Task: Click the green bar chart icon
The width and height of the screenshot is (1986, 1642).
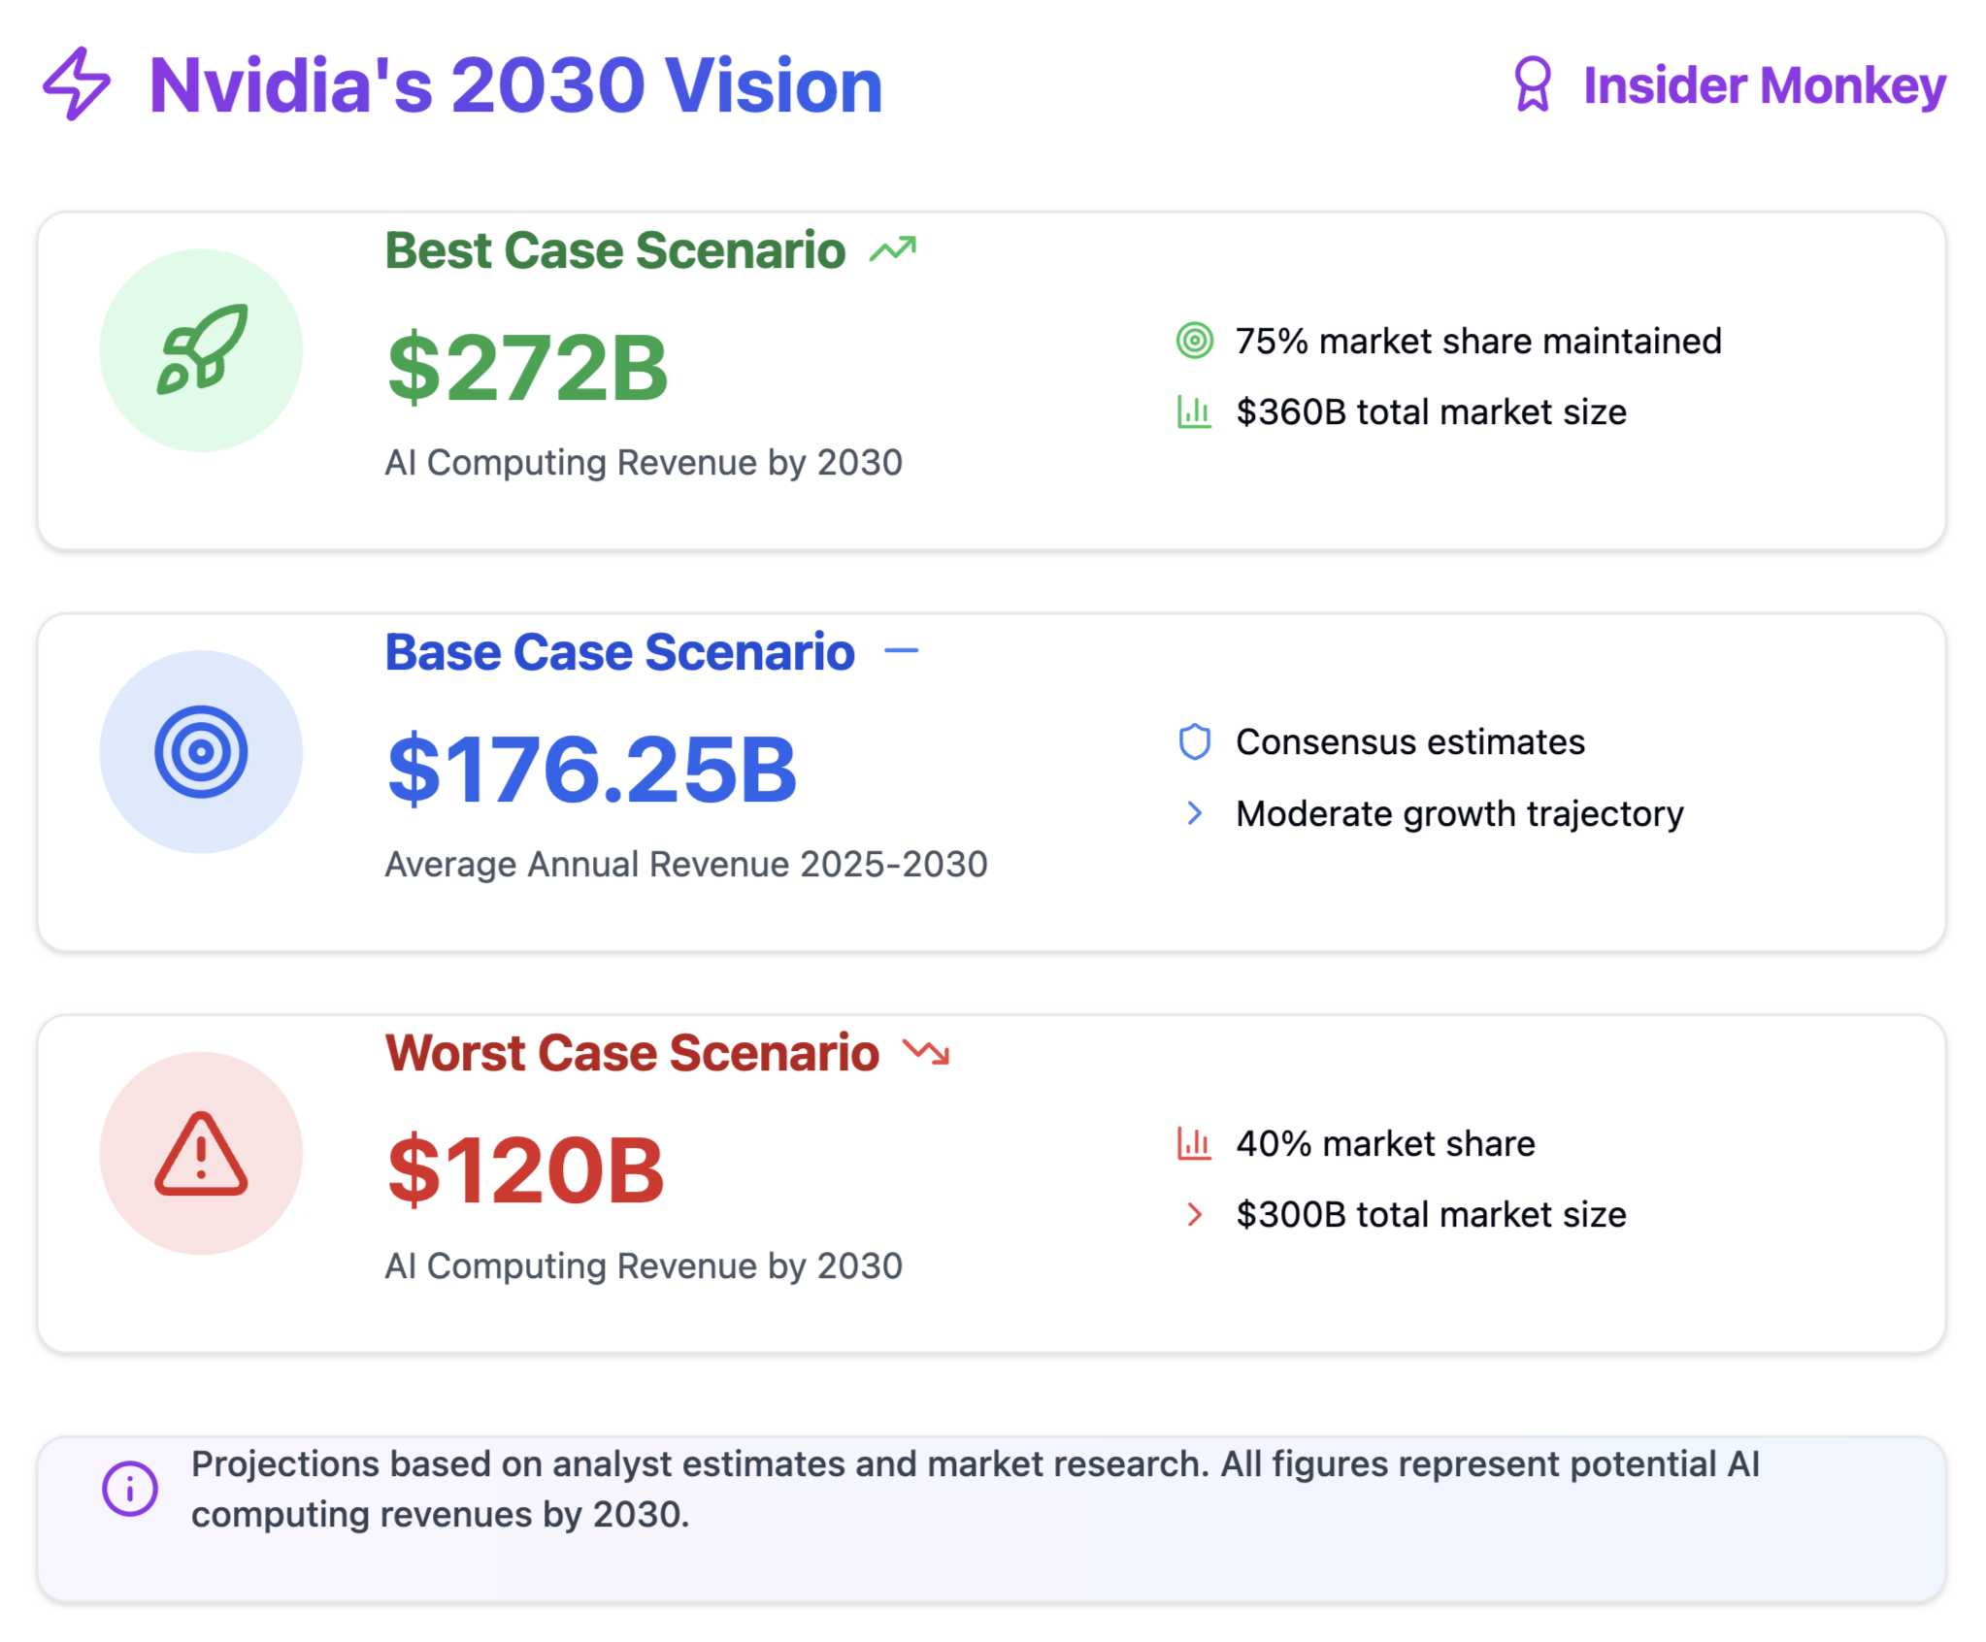Action: (x=1194, y=411)
